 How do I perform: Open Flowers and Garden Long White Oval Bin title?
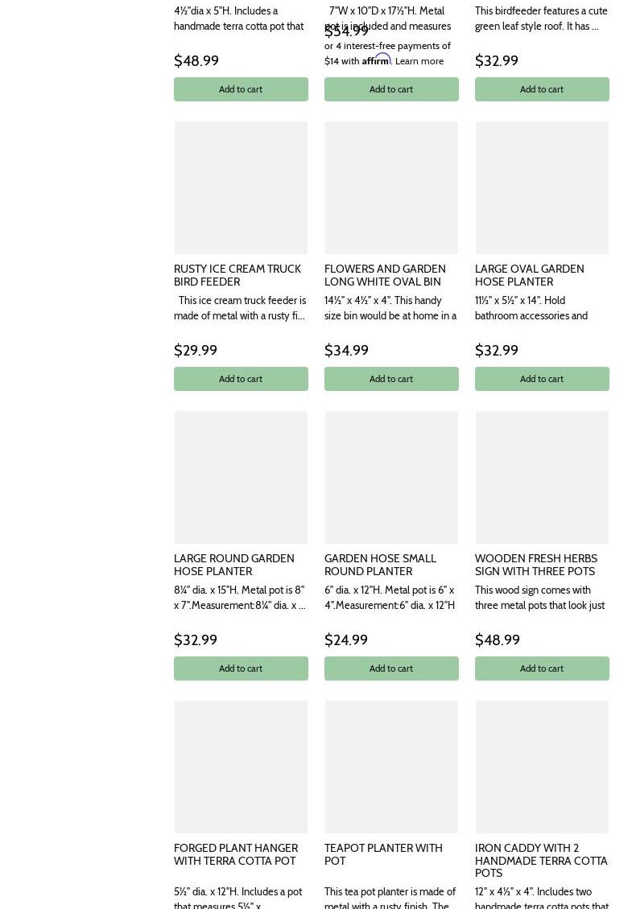[x=385, y=275]
